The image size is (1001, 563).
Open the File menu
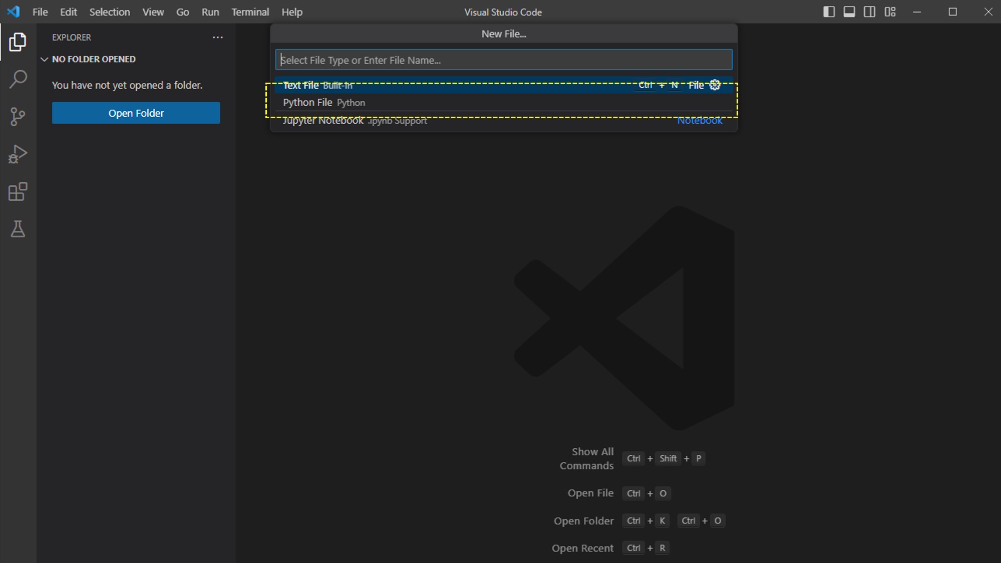(x=40, y=12)
